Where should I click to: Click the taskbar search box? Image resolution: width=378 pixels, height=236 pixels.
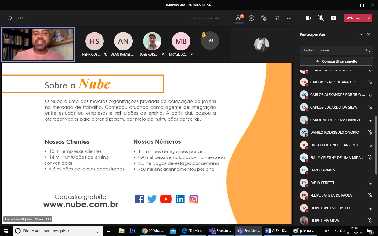click(58, 231)
